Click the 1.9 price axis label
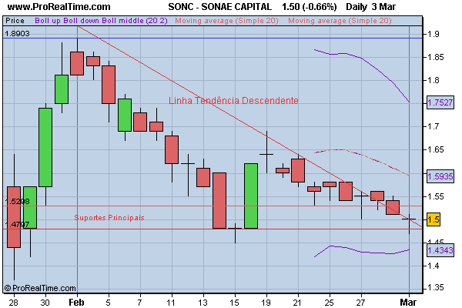462x308 pixels. (433, 34)
